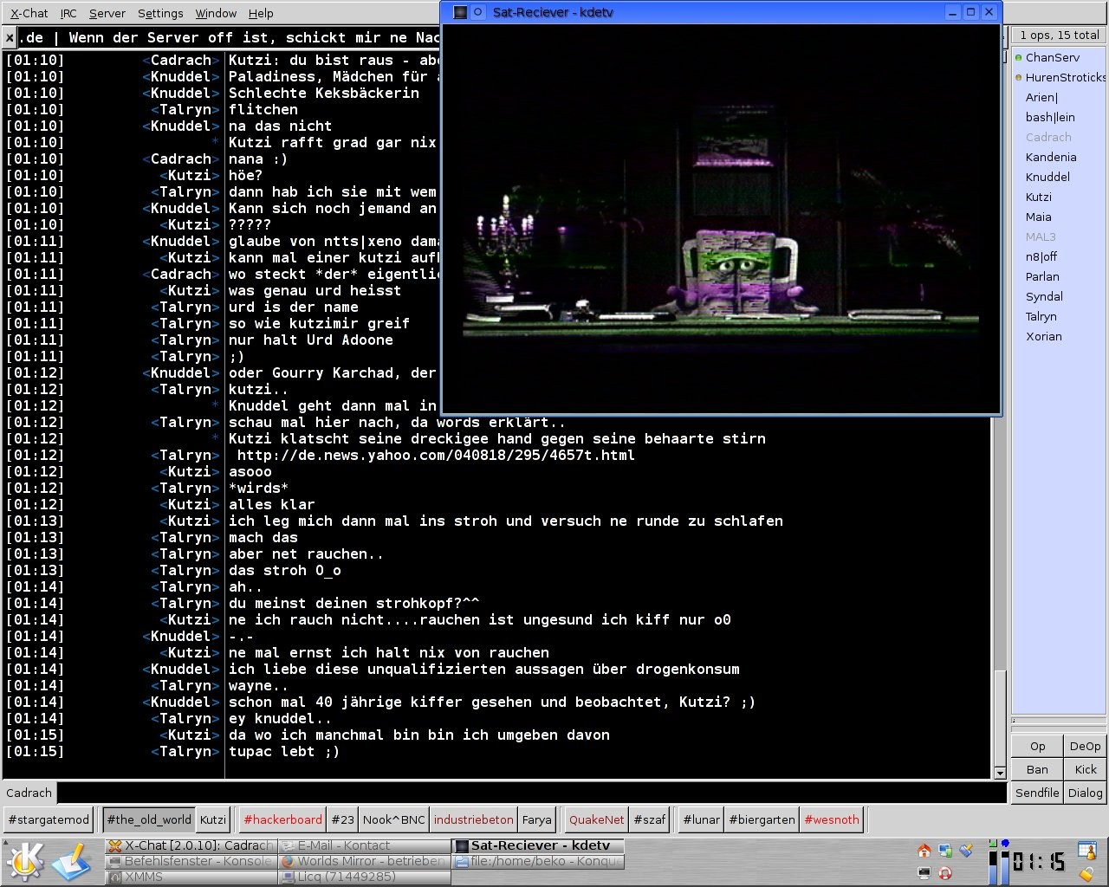The width and height of the screenshot is (1109, 887).
Task: Click the topic text field at top
Action: [230, 37]
